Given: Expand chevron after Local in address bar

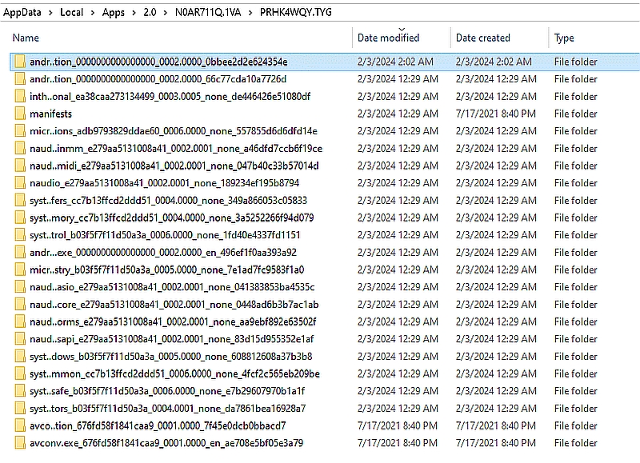Looking at the screenshot, I should [x=93, y=13].
